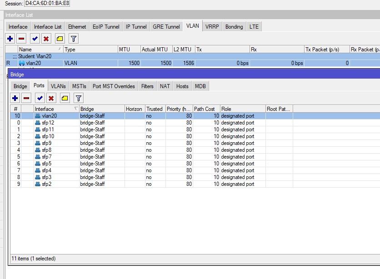Open the filter funnel in Interface List toolbar

tap(74, 39)
